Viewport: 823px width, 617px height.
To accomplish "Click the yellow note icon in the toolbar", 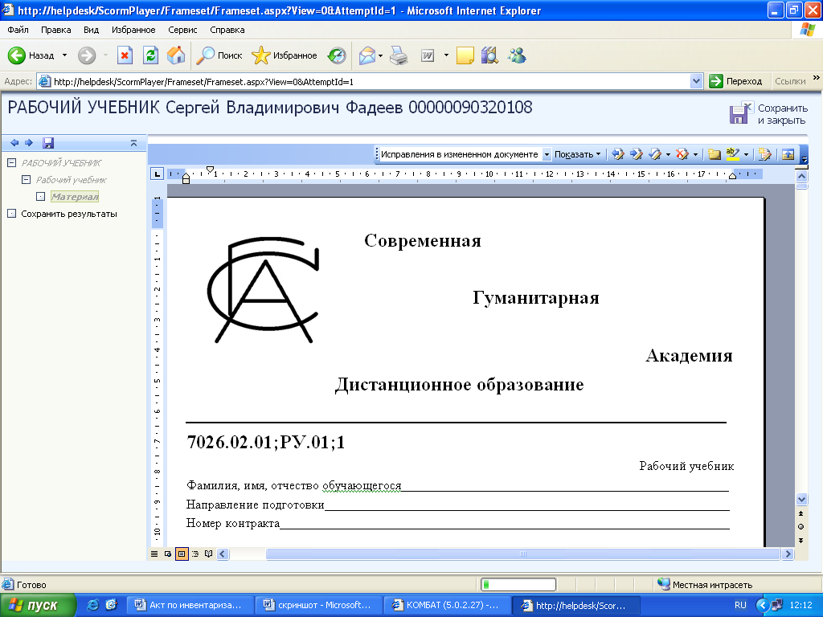I will click(465, 55).
